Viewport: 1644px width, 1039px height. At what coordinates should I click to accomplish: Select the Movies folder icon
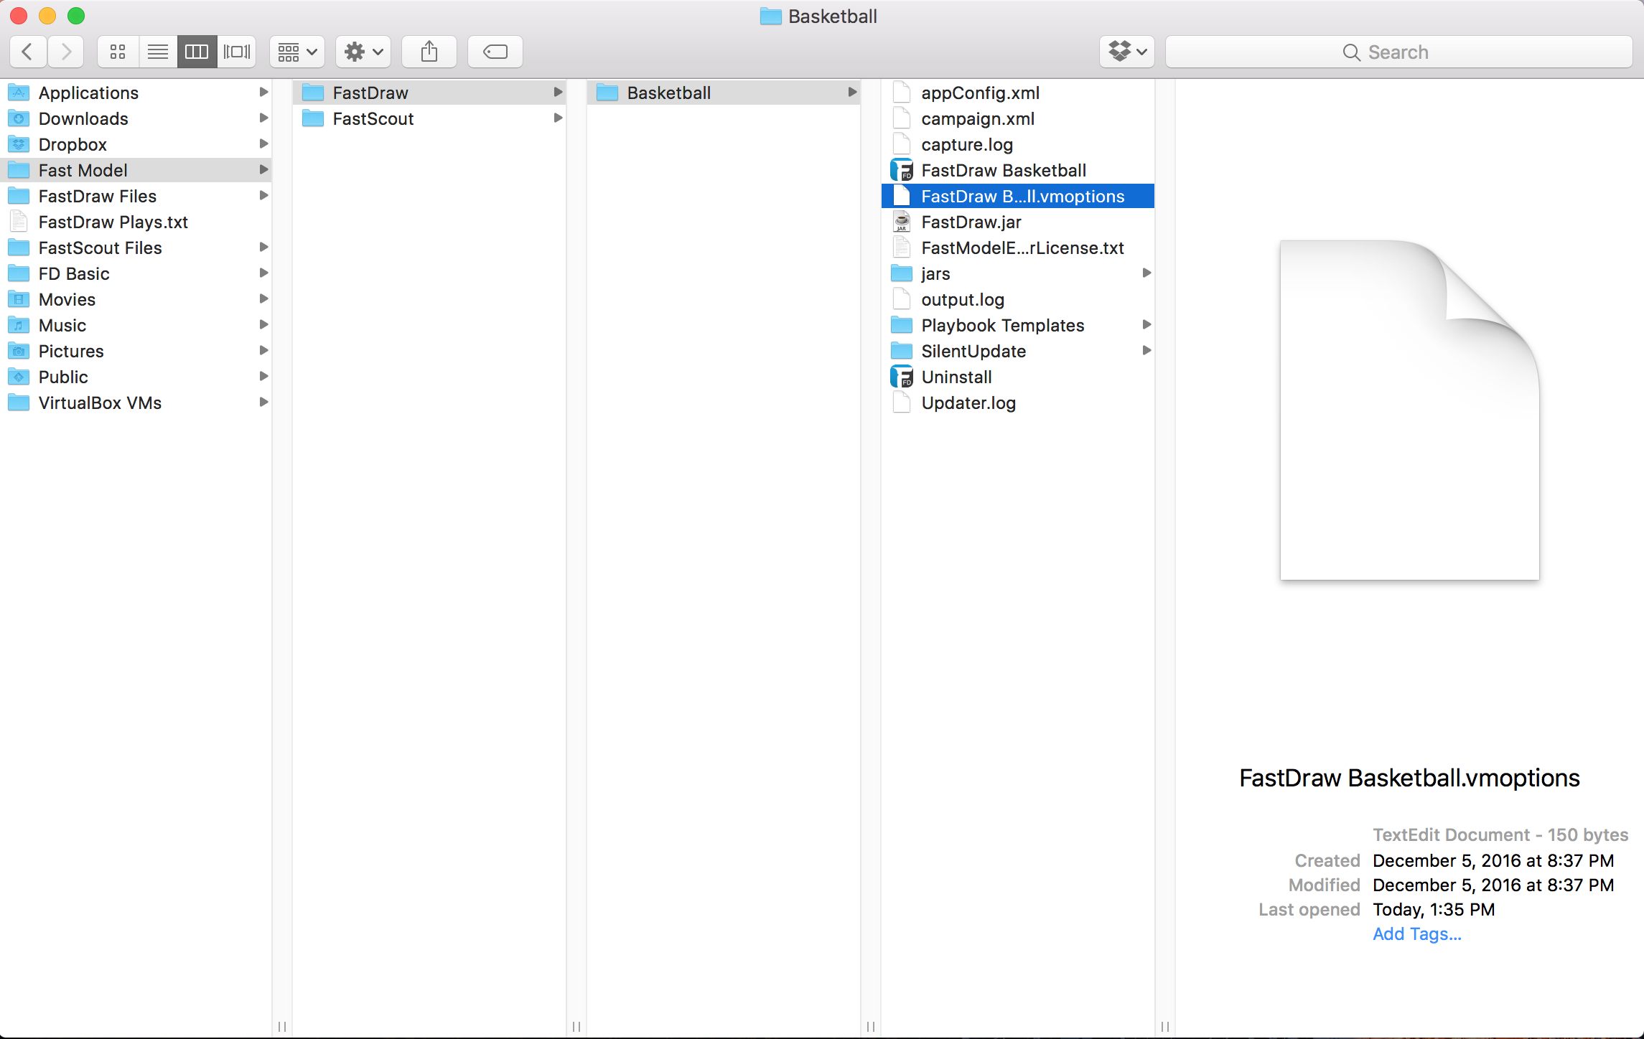19,299
